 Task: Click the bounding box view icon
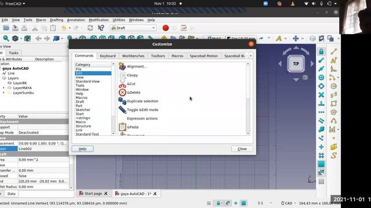[27, 38]
